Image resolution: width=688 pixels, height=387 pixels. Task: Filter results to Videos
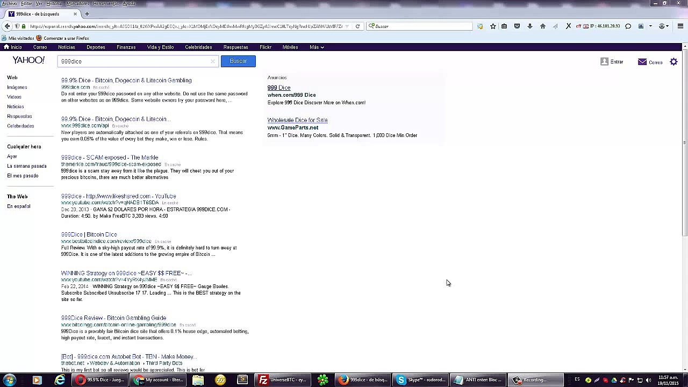pyautogui.click(x=14, y=97)
